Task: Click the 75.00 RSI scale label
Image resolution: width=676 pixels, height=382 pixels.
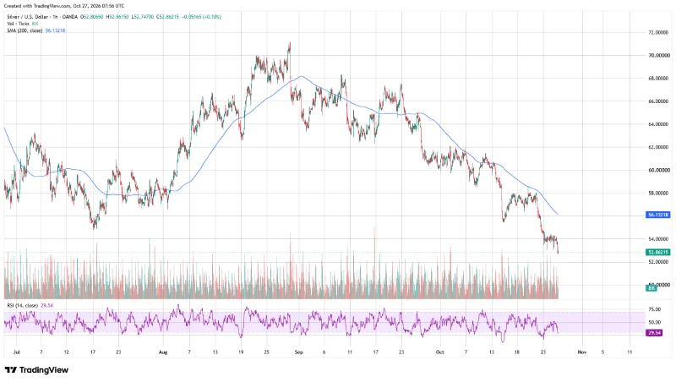Action: click(x=654, y=309)
